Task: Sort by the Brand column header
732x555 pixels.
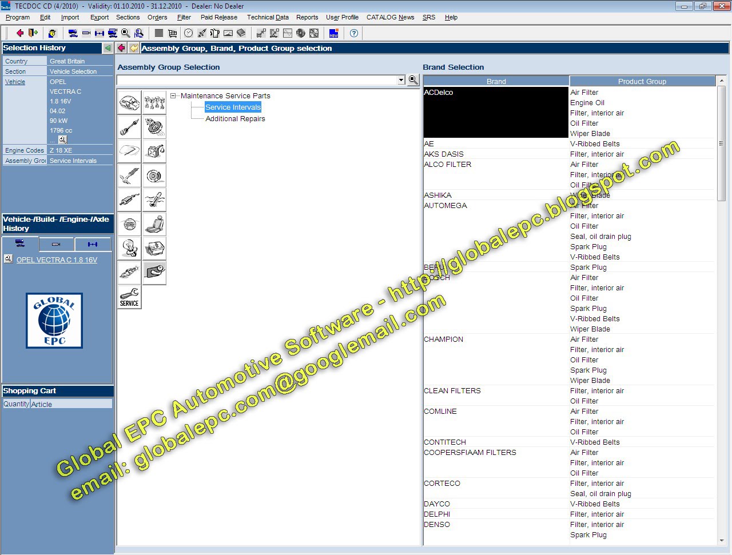Action: click(x=496, y=81)
